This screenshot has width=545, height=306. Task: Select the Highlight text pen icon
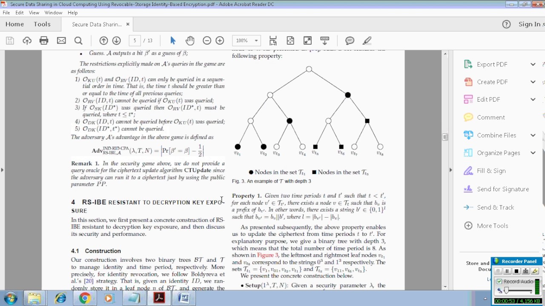(367, 40)
